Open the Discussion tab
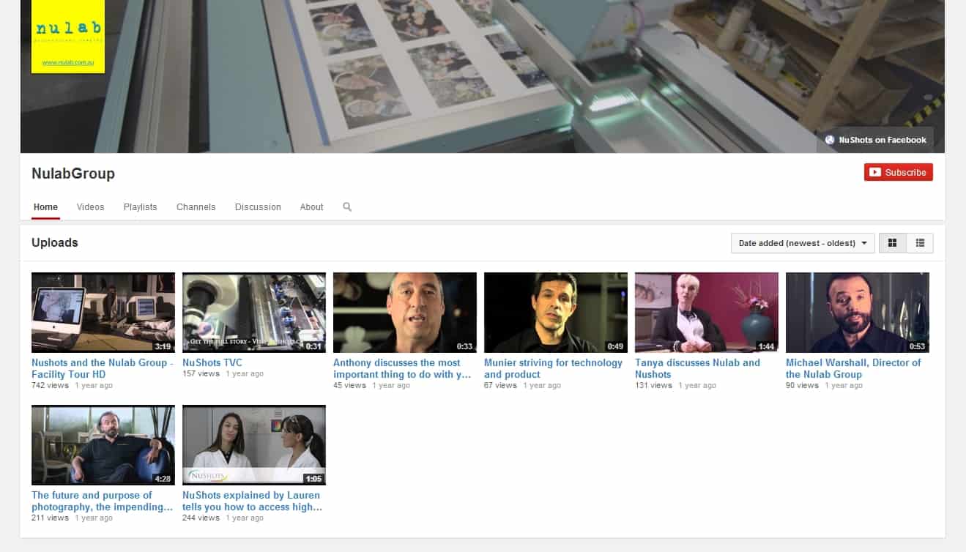 click(258, 207)
